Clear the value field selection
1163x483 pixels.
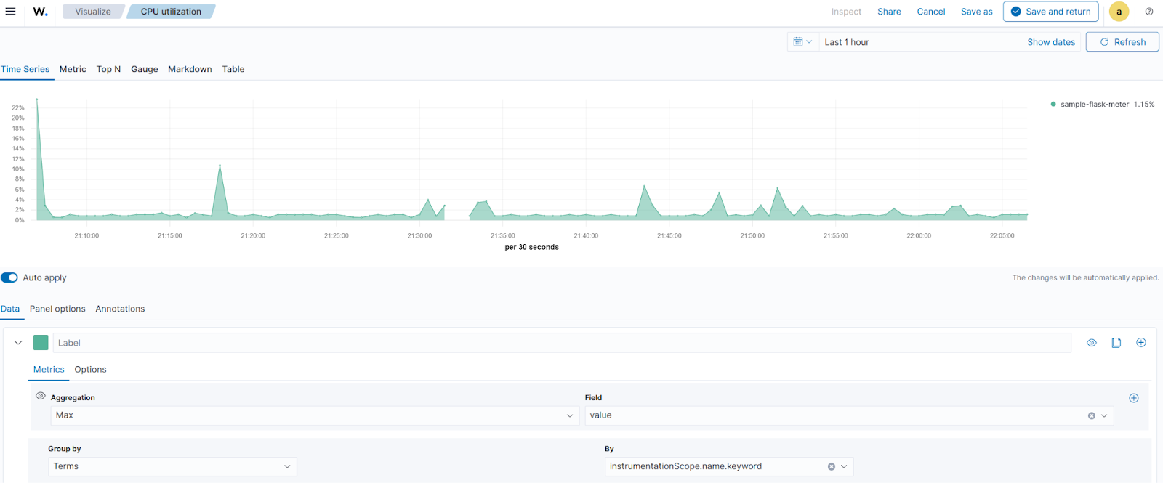pyautogui.click(x=1091, y=416)
